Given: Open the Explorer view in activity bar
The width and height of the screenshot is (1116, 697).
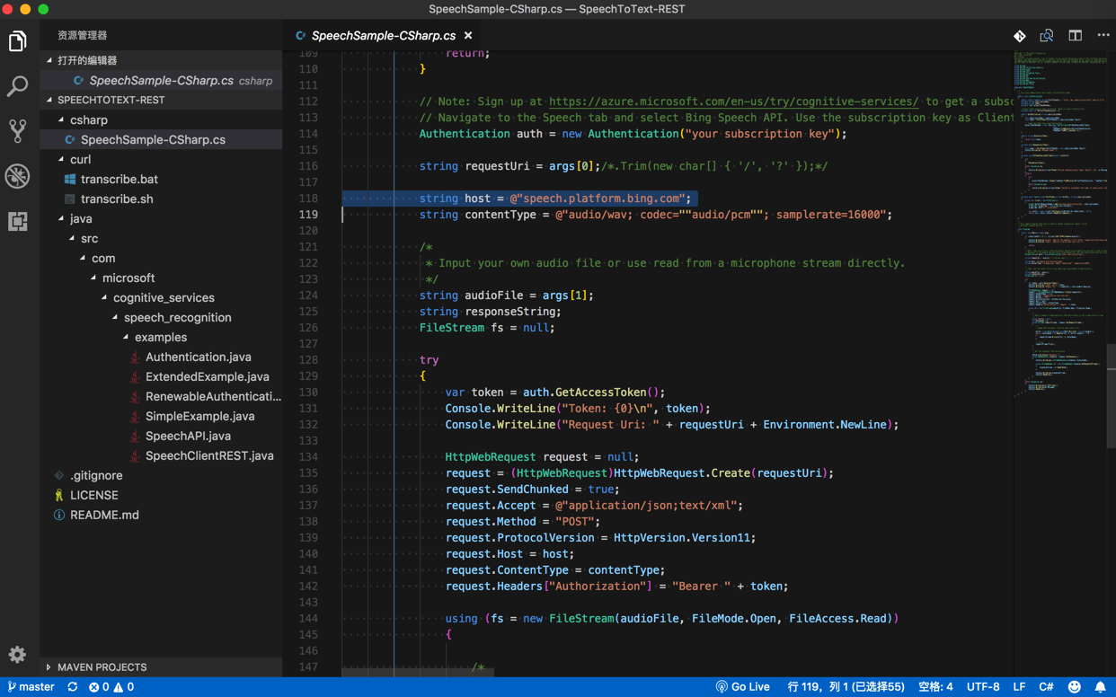Looking at the screenshot, I should 18,41.
